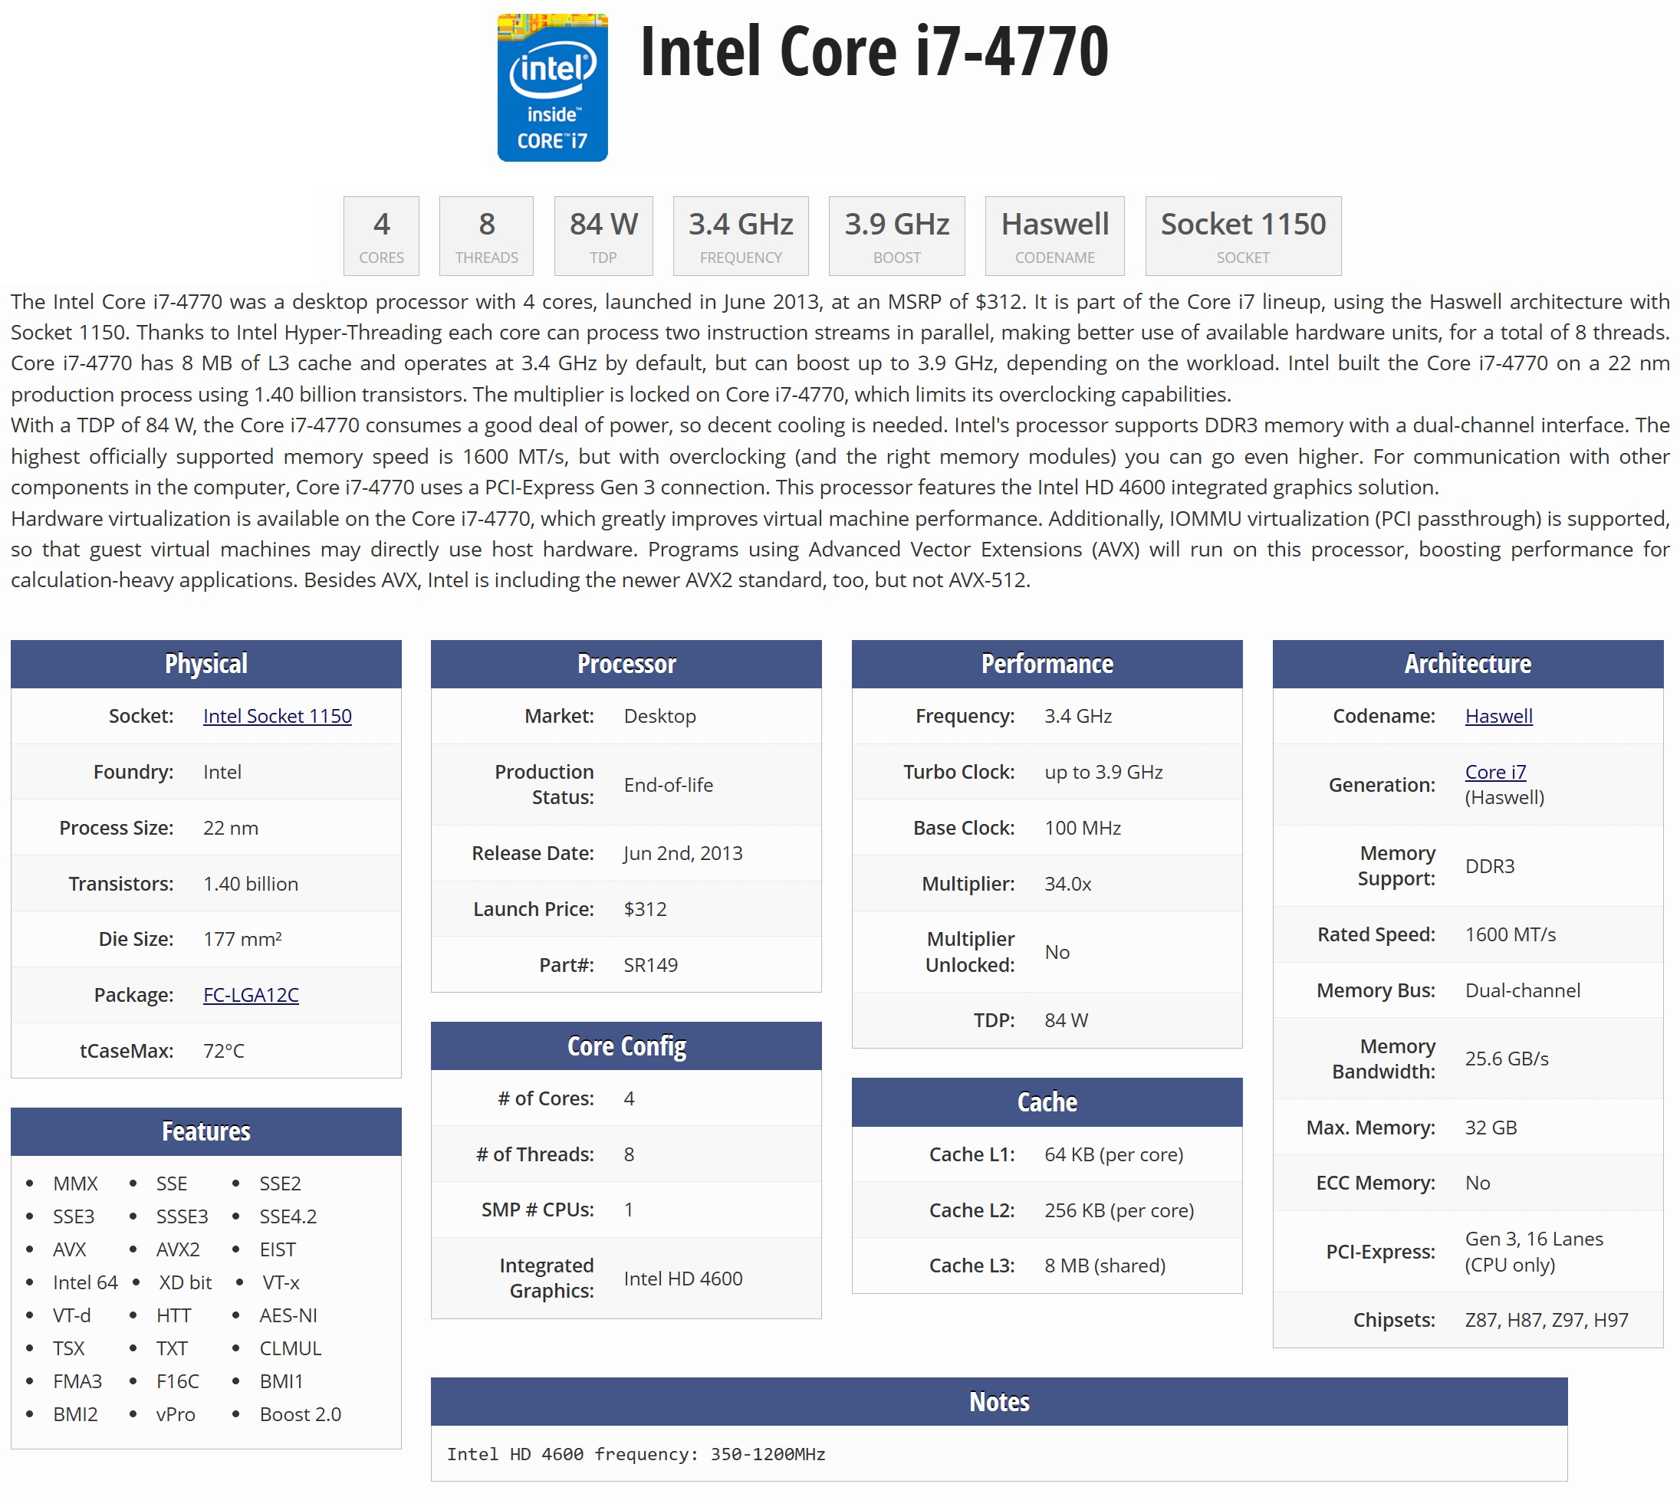Click the Performance section header
Viewport: 1680px width, 1497px height.
tap(1047, 664)
